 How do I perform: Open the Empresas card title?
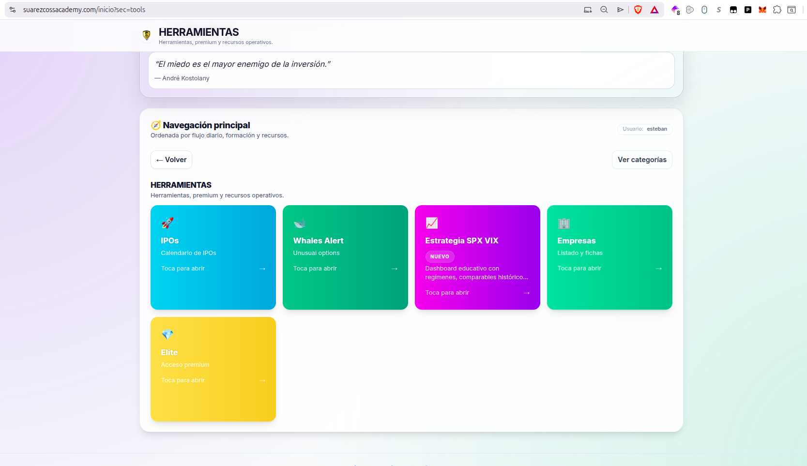coord(577,241)
